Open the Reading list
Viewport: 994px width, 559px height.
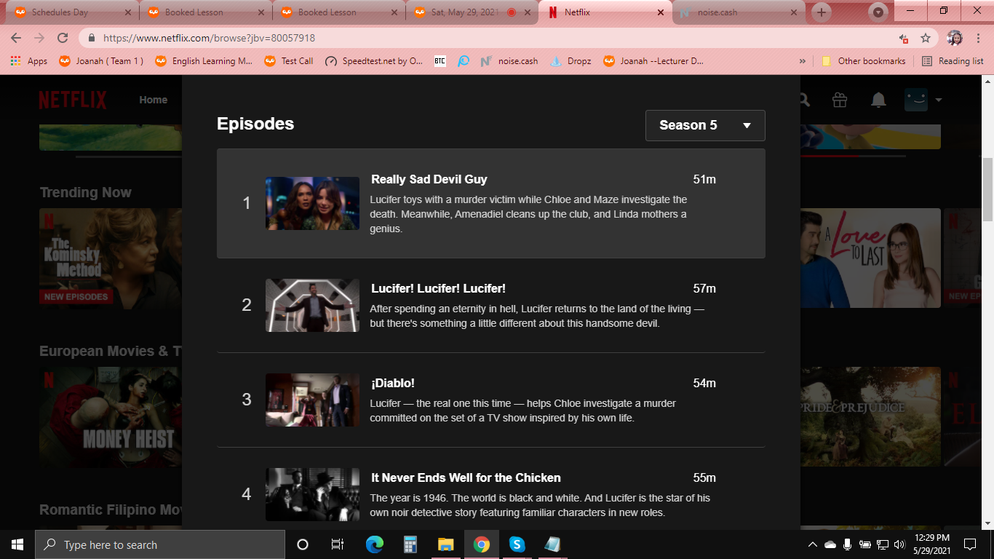point(953,61)
